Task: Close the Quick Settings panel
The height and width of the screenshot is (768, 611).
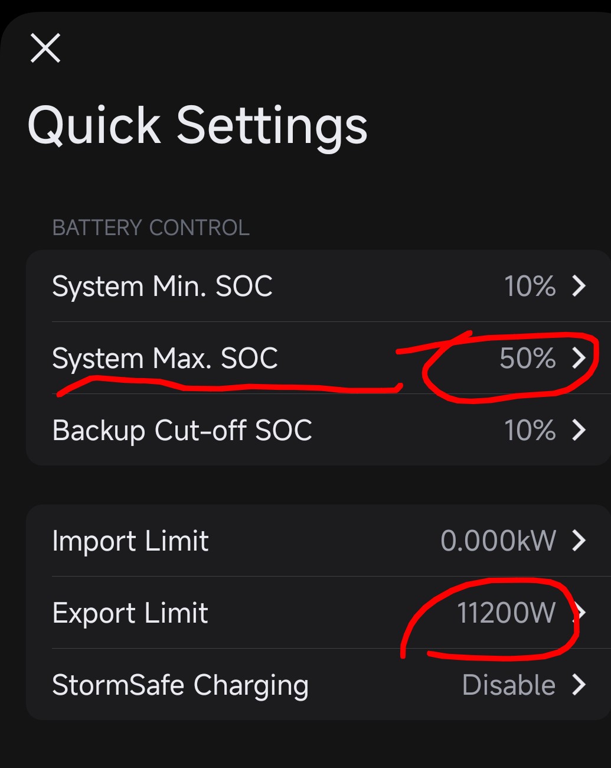Action: tap(45, 48)
